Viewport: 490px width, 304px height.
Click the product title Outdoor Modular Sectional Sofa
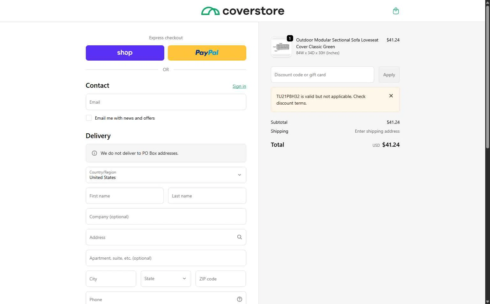pyautogui.click(x=337, y=43)
